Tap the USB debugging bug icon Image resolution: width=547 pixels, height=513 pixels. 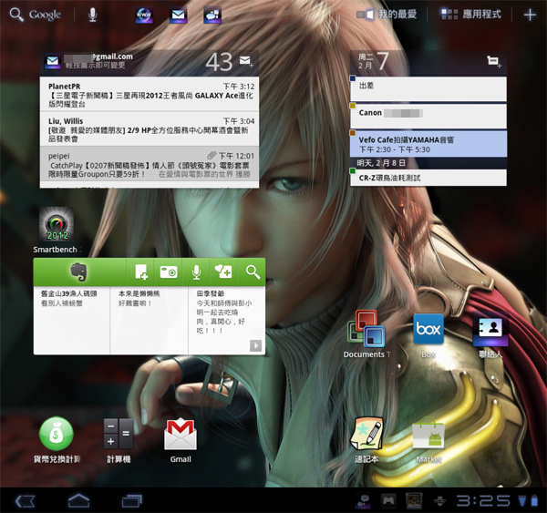[440, 501]
